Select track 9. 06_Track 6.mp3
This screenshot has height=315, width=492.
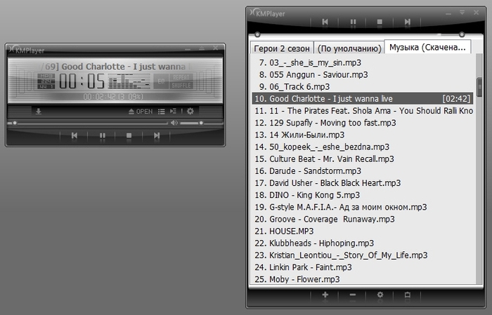pos(363,87)
